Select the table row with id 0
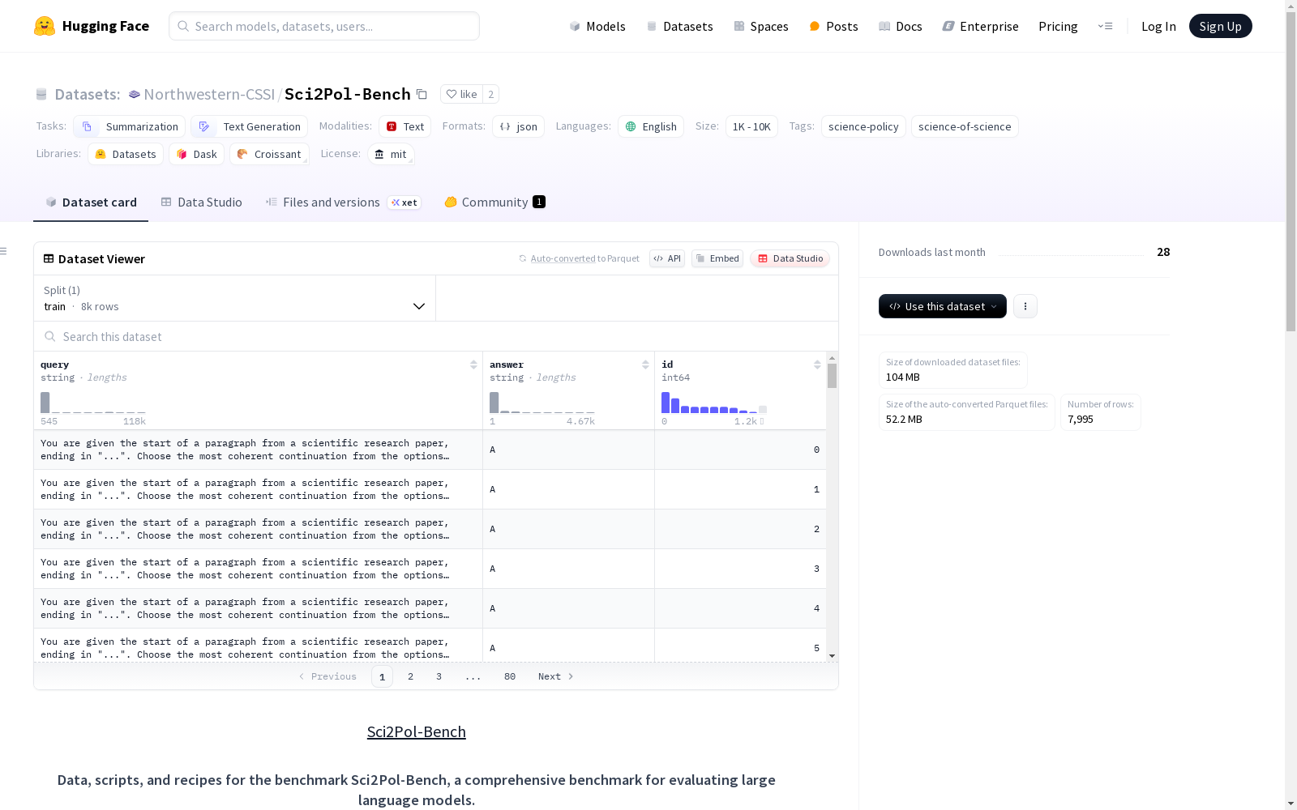The image size is (1297, 810). [430, 450]
